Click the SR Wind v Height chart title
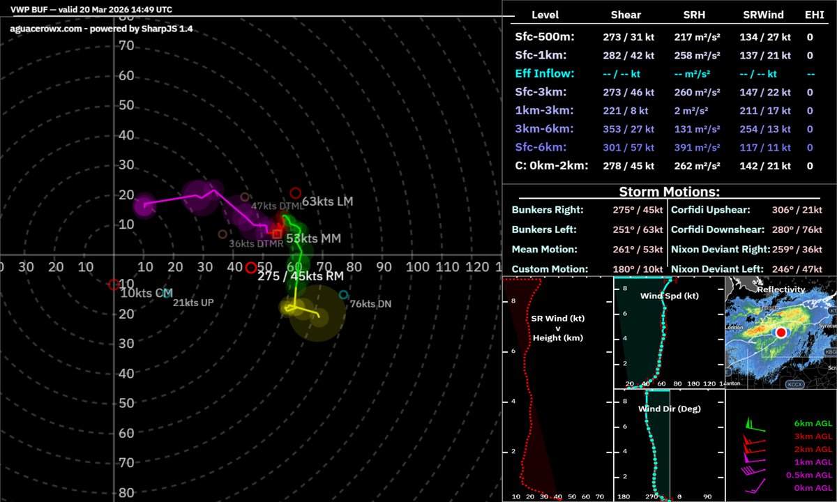Image resolution: width=837 pixels, height=502 pixels. point(557,328)
